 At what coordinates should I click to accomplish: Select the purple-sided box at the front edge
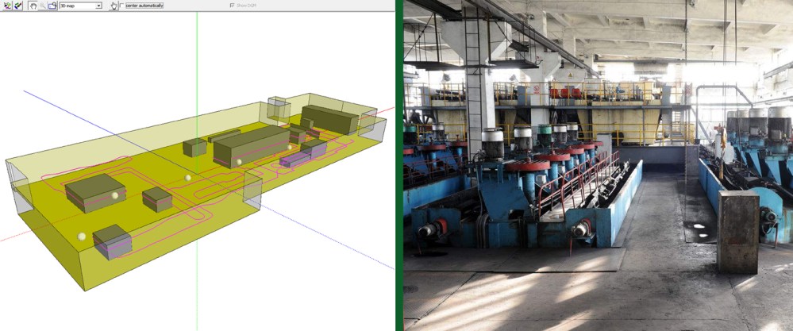click(112, 241)
